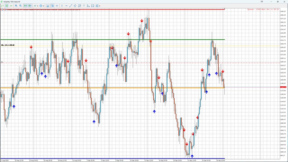
Task: Select the crosshair tool
Action: (x=57, y=6)
